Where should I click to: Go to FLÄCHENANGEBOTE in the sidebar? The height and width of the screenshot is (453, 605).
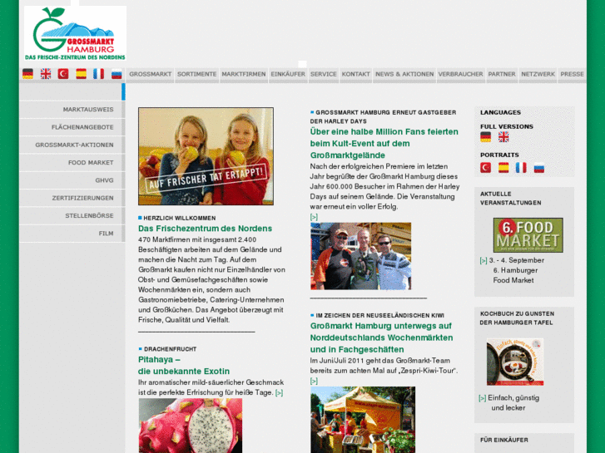(x=72, y=127)
